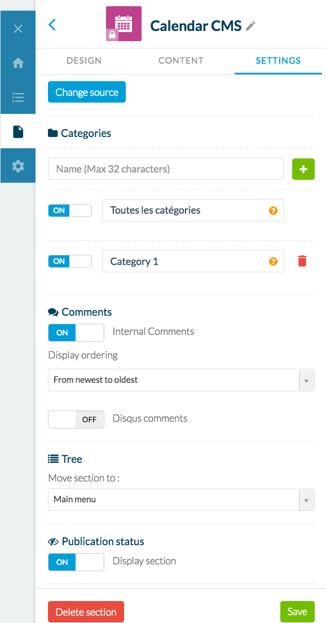
Task: Switch to the Design tab
Action: pos(84,61)
